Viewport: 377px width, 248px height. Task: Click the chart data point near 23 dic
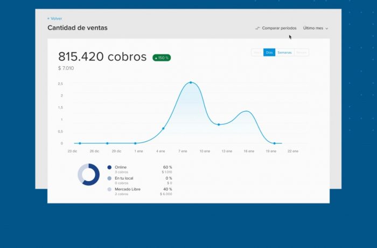point(80,143)
